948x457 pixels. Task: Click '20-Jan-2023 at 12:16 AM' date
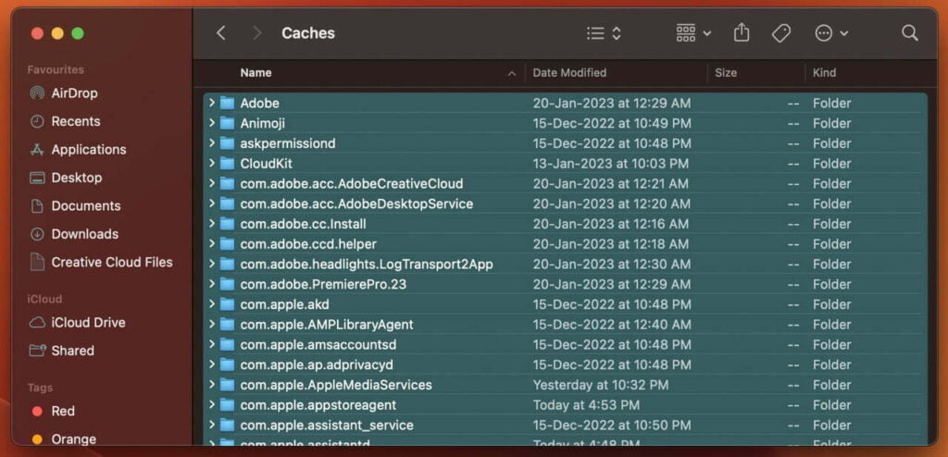click(x=611, y=224)
